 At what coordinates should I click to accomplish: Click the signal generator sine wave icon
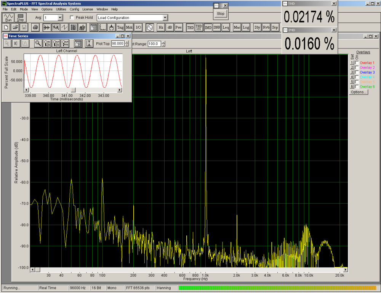149,27
